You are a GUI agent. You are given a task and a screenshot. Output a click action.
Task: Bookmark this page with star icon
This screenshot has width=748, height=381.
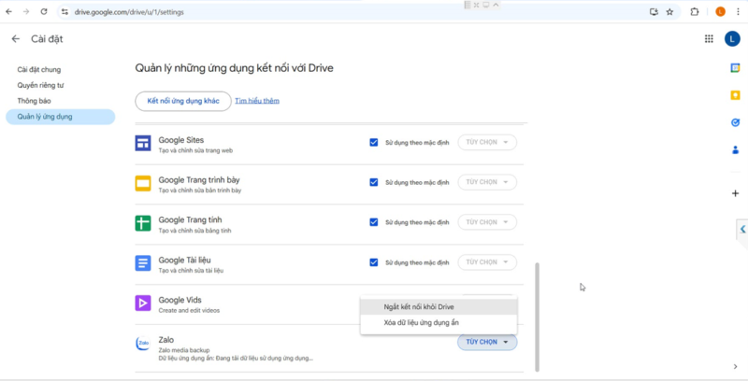pyautogui.click(x=669, y=12)
